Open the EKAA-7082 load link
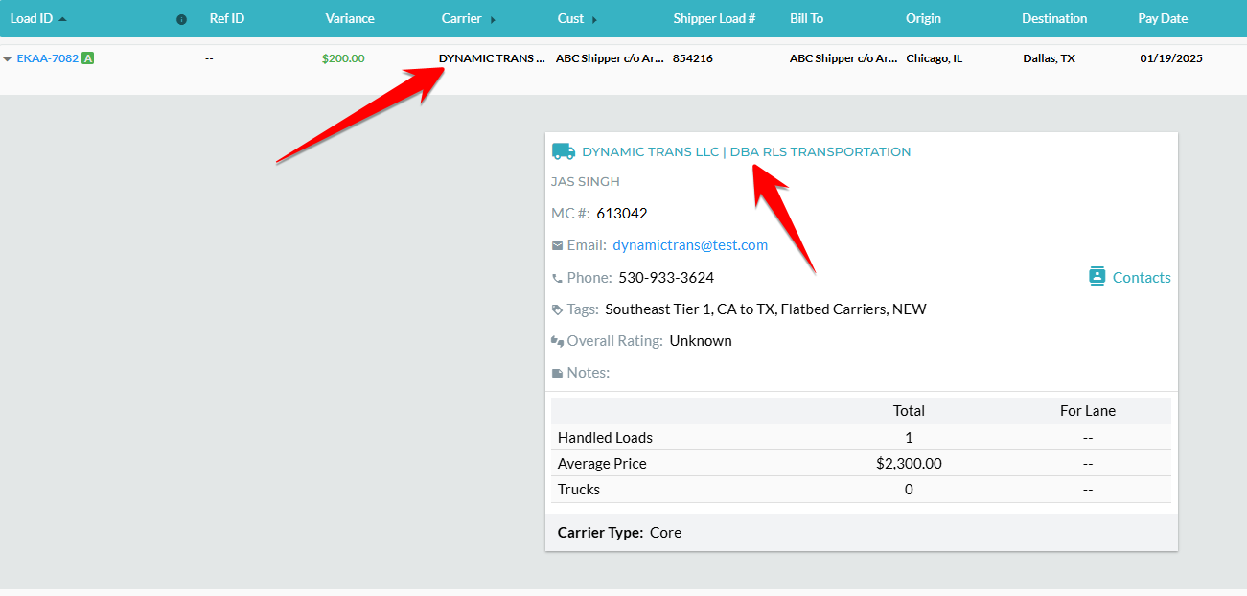 48,58
